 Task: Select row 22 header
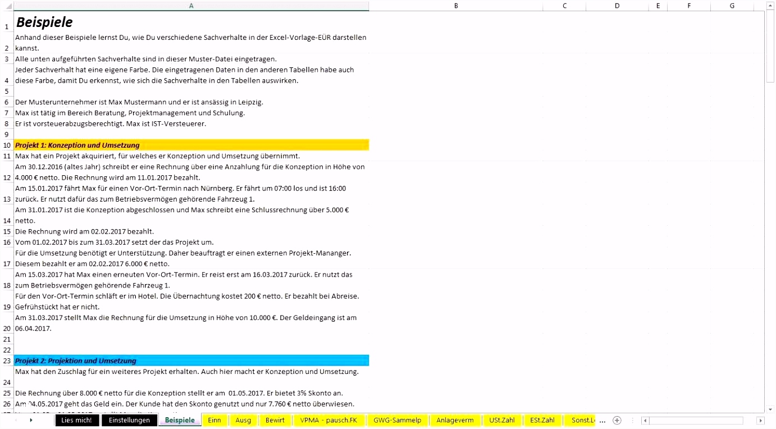[x=7, y=350]
